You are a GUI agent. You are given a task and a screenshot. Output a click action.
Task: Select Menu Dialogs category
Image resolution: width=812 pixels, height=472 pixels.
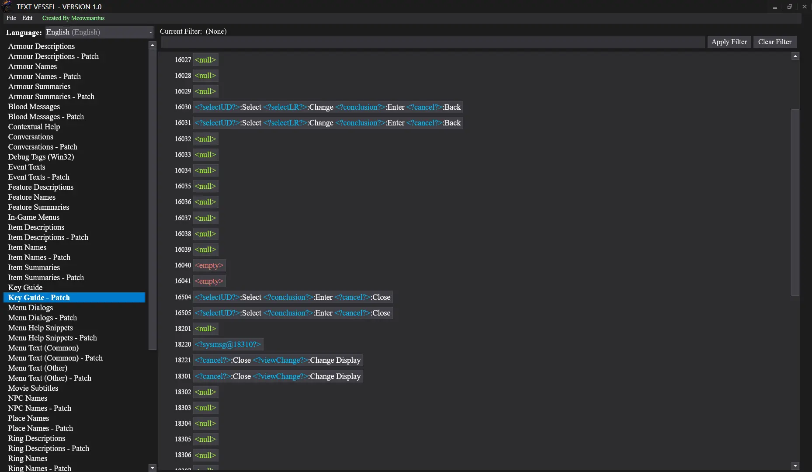point(31,308)
